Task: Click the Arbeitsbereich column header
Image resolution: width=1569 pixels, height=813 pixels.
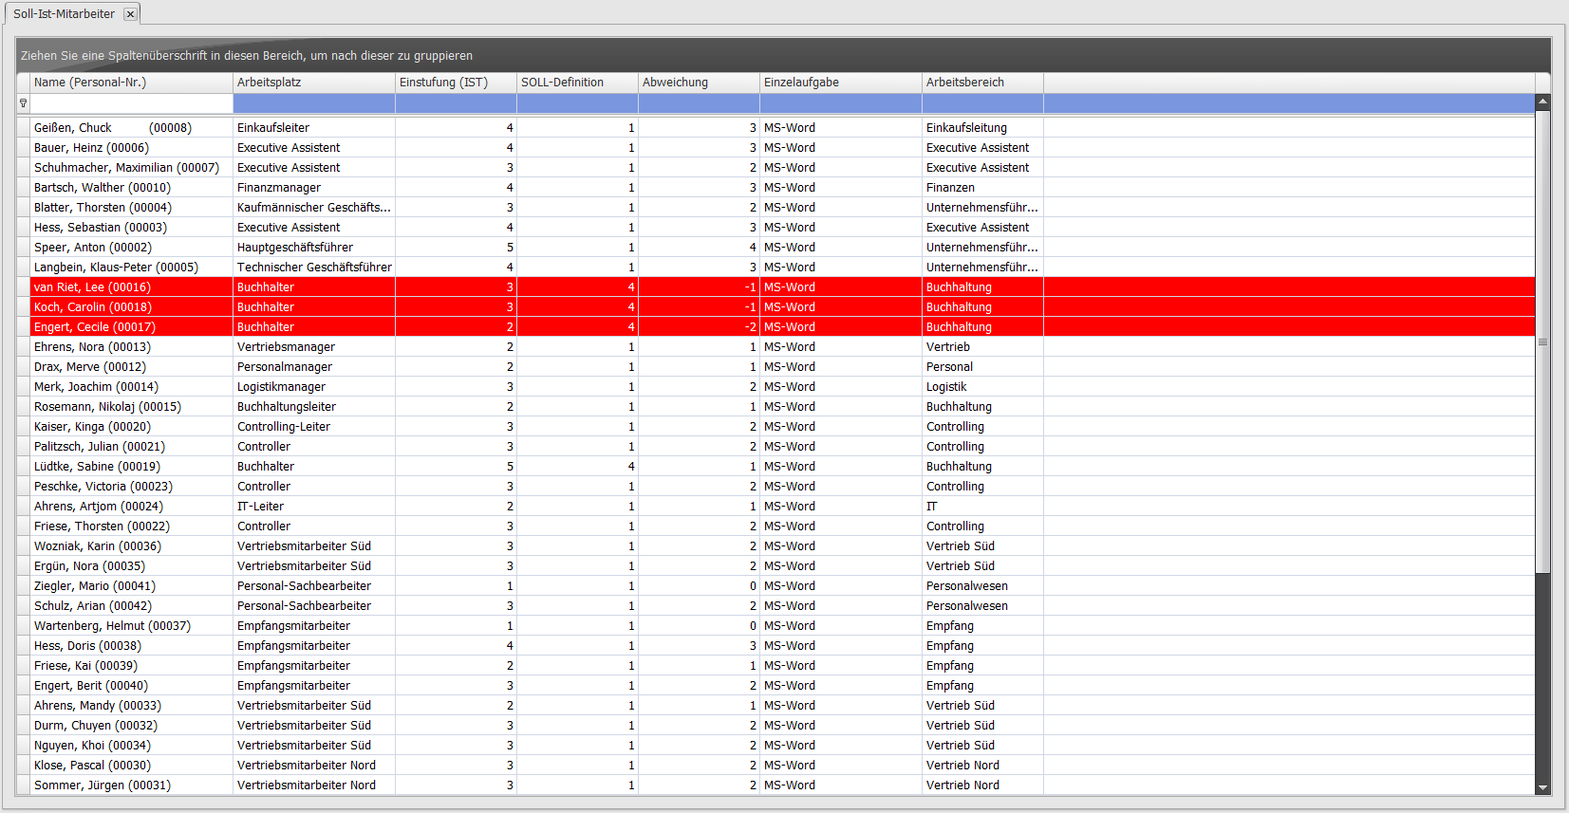Action: 982,83
